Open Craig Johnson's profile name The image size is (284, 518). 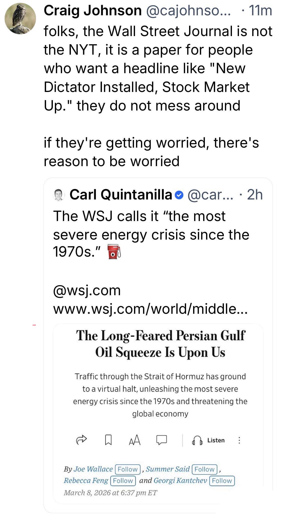pyautogui.click(x=93, y=11)
